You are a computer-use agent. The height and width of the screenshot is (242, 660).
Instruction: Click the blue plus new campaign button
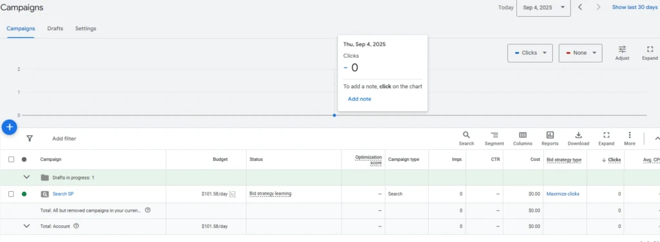pos(9,127)
